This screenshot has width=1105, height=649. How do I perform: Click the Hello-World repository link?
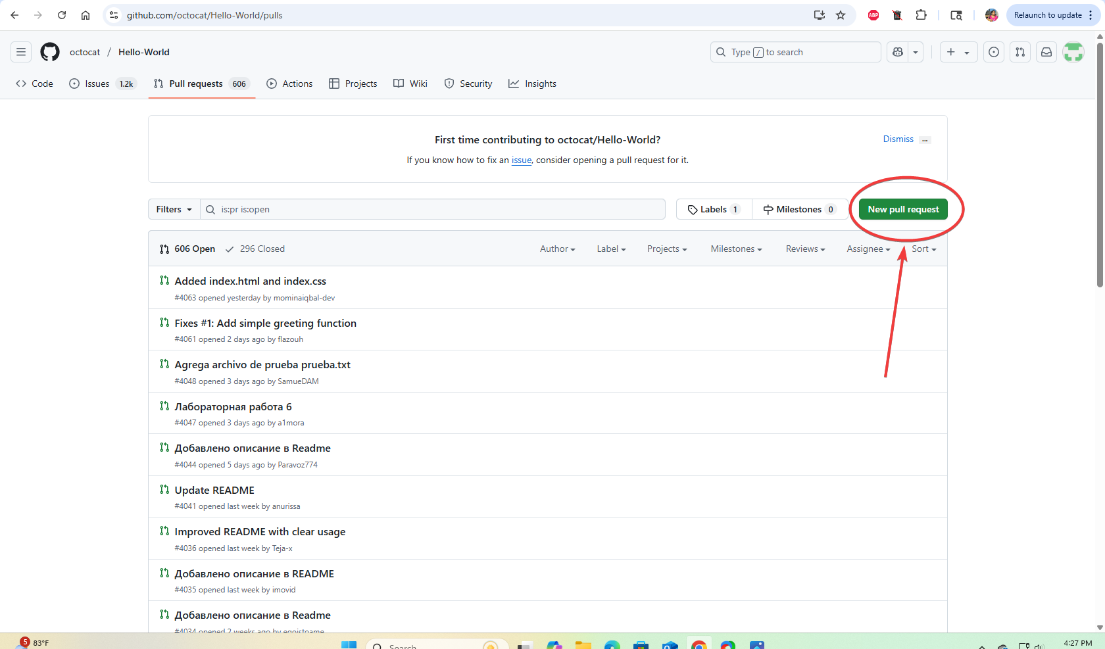click(144, 52)
